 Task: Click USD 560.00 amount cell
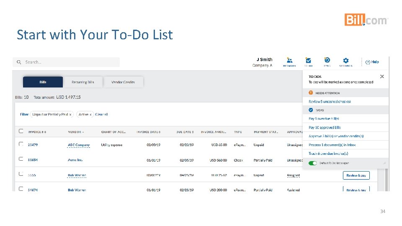click(x=218, y=160)
